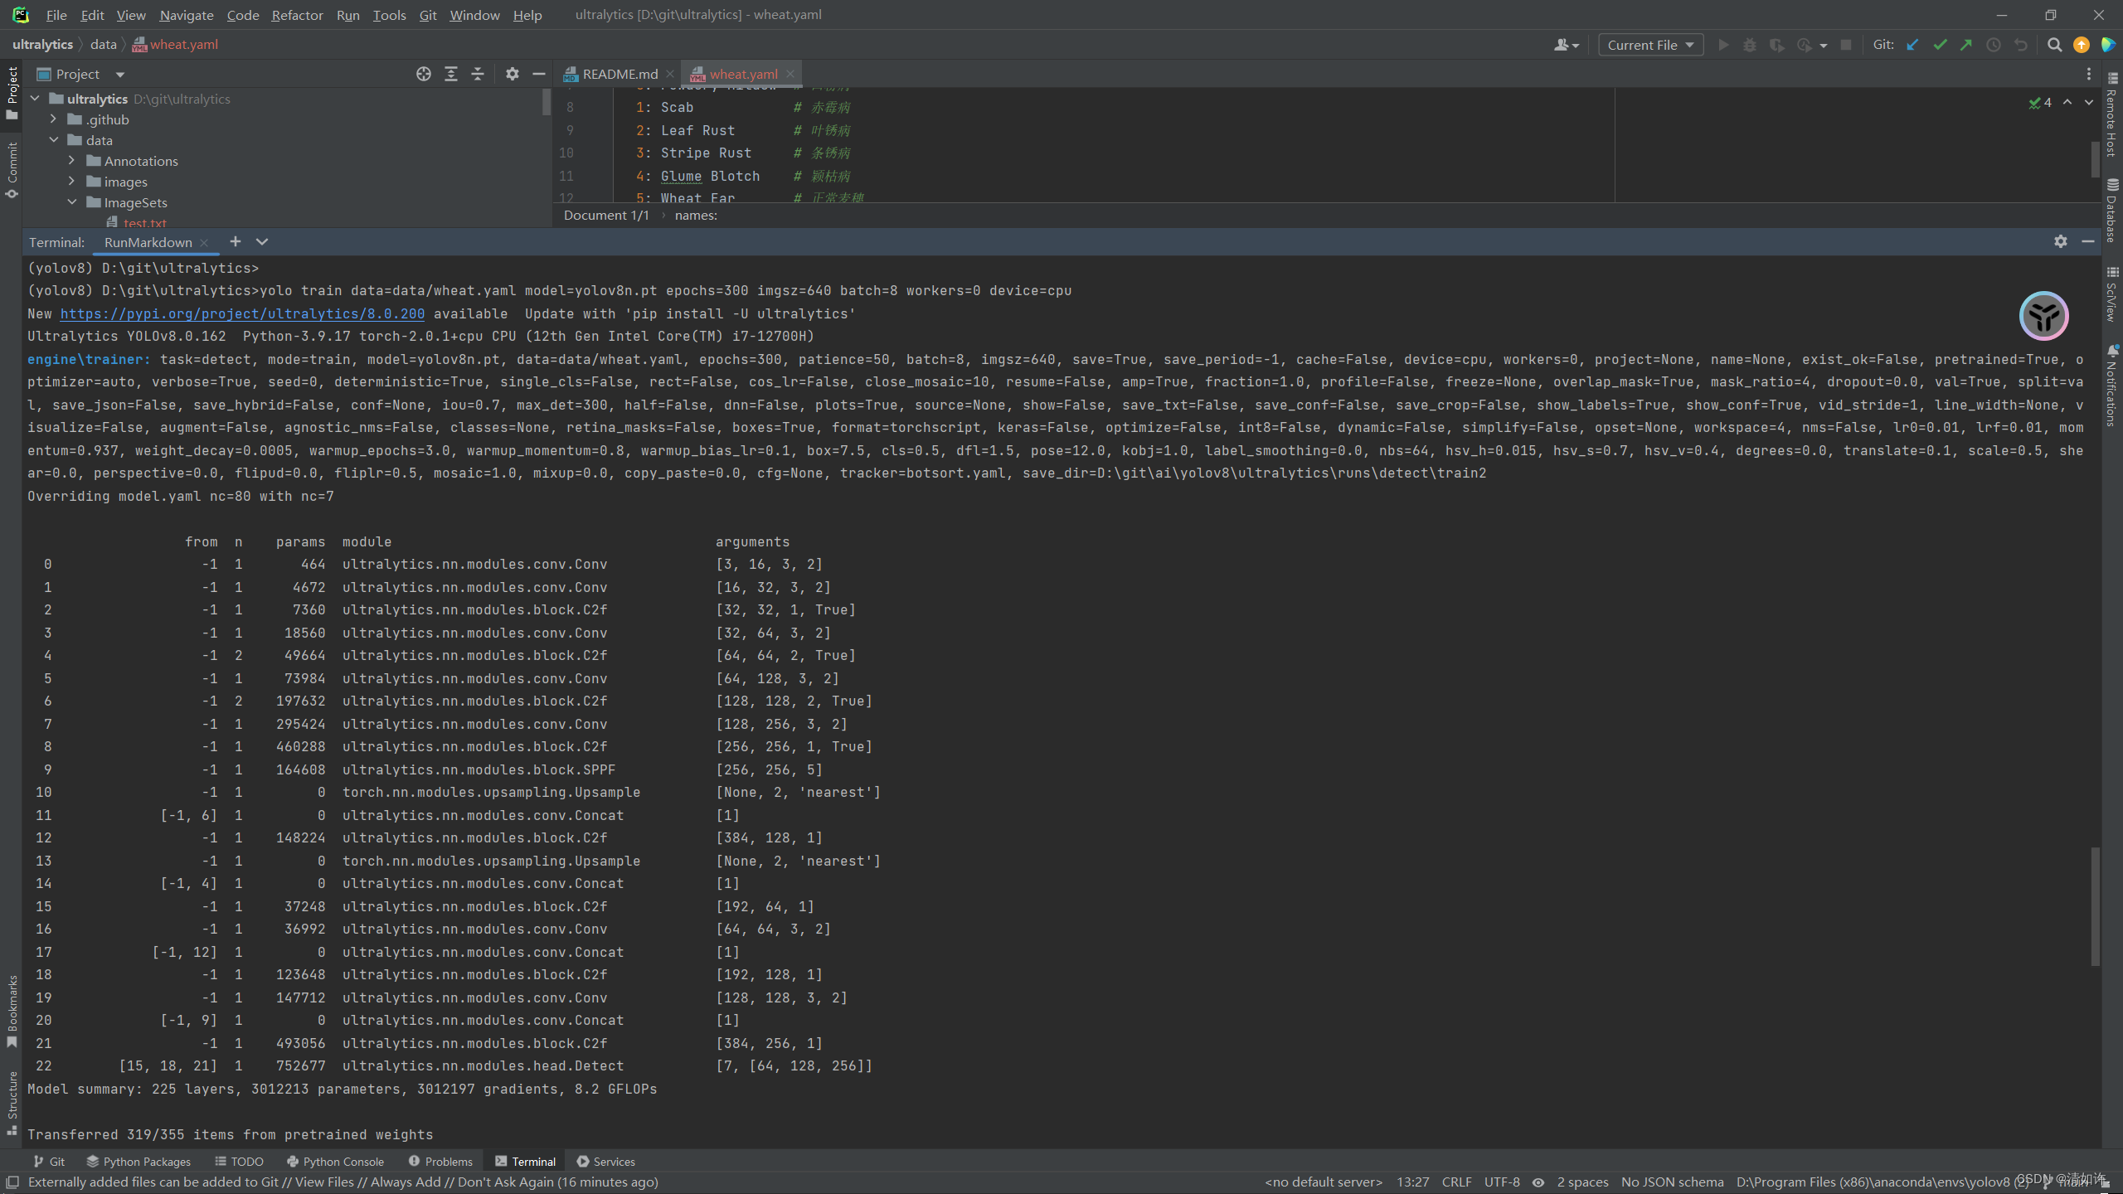Expand the Annotations folder
Screen dimensions: 2123x1194
(x=70, y=160)
